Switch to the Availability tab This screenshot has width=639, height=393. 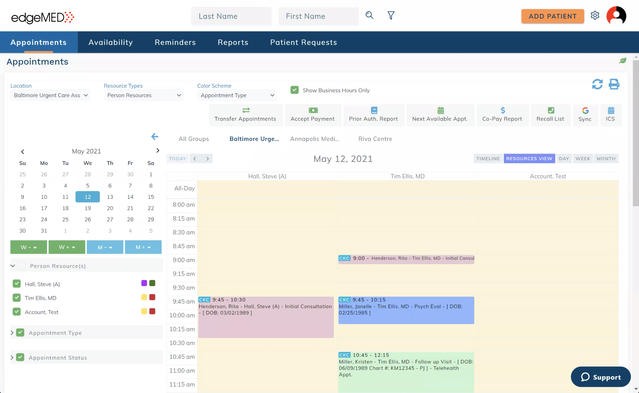click(x=110, y=42)
